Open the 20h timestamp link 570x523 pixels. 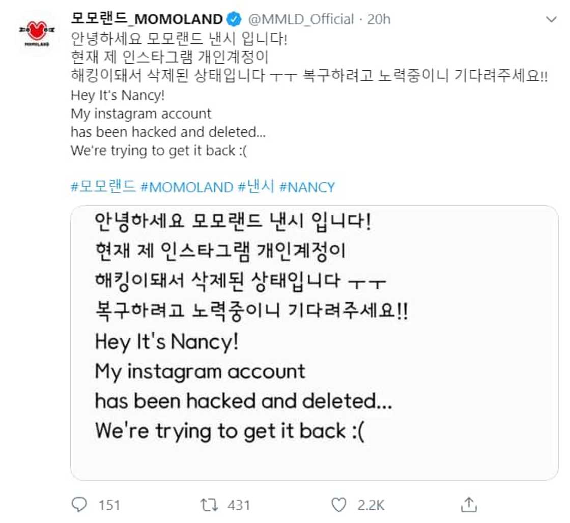click(379, 19)
